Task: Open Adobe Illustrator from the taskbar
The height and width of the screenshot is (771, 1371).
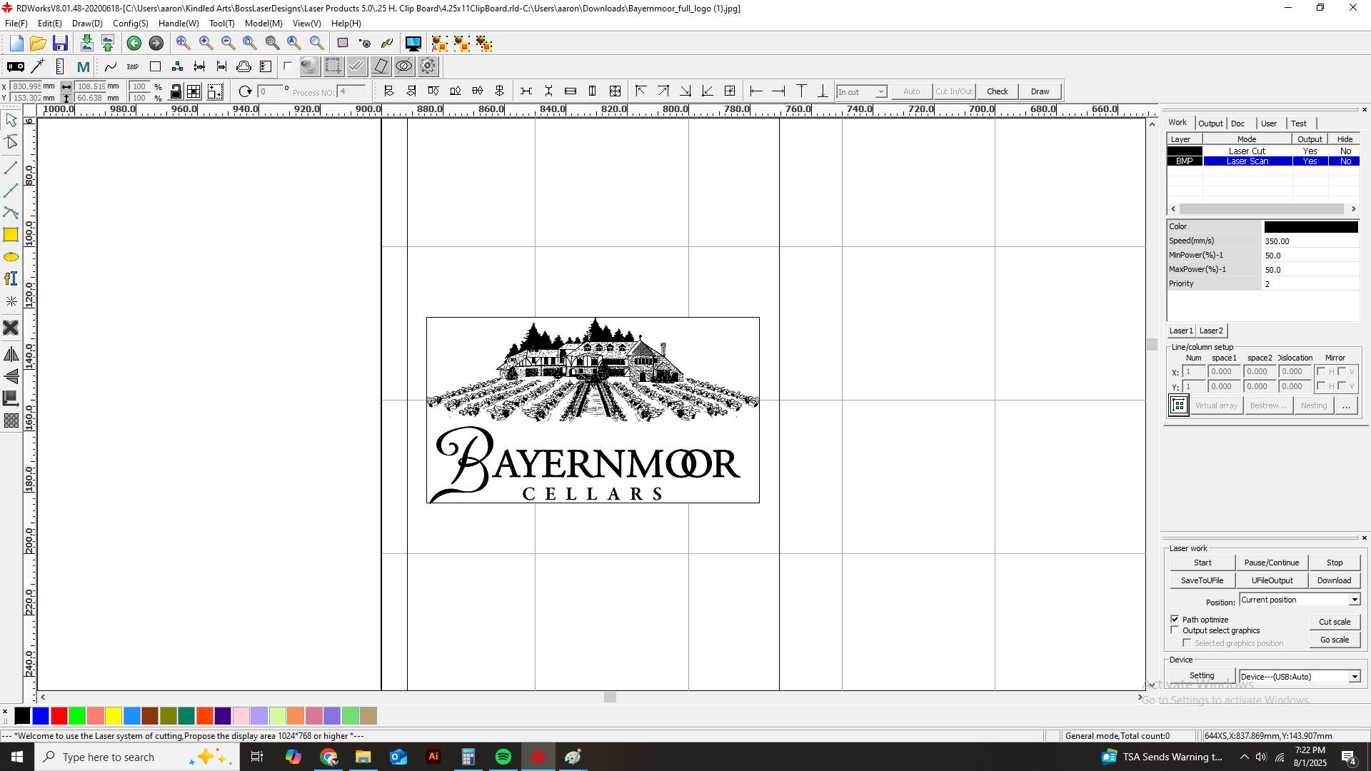Action: [x=433, y=757]
